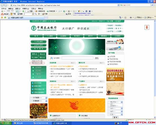The width and height of the screenshot is (156, 125).
Task: Click the browser Forward arrow button
Action: (6, 5)
